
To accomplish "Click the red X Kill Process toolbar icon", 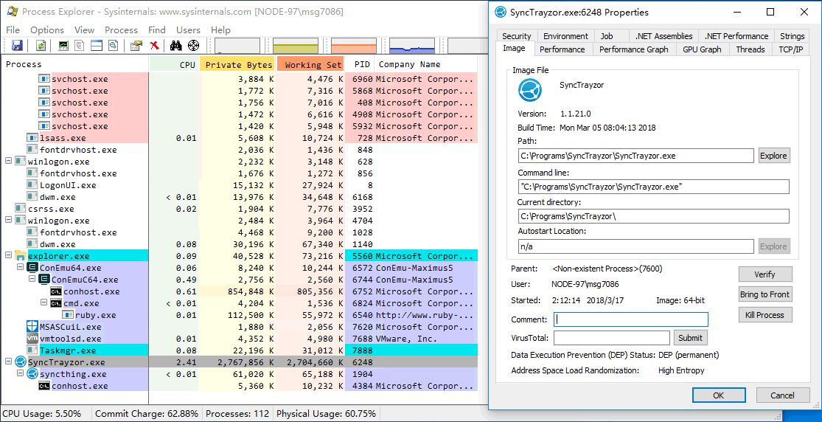I will coord(154,46).
